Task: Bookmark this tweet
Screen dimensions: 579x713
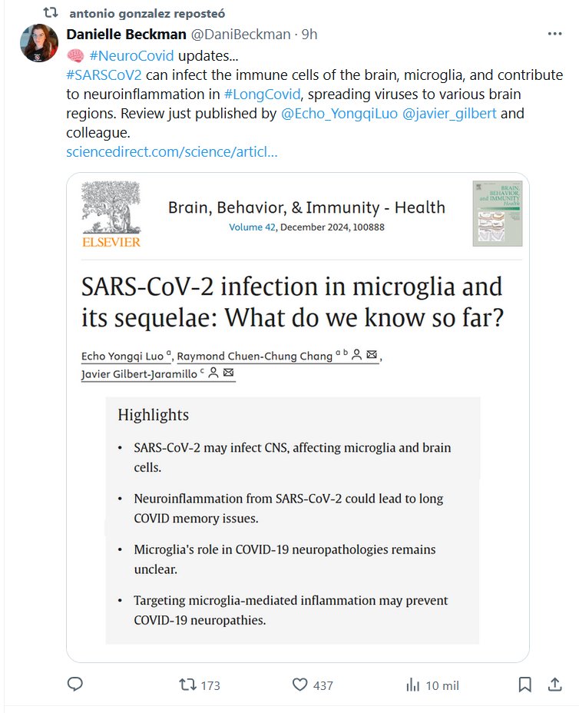Action: pyautogui.click(x=524, y=684)
